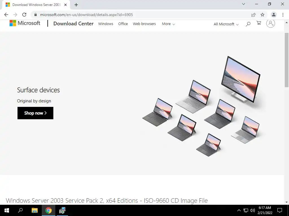Bookmark this tab with the star icon
The width and height of the screenshot is (289, 216).
(x=262, y=15)
